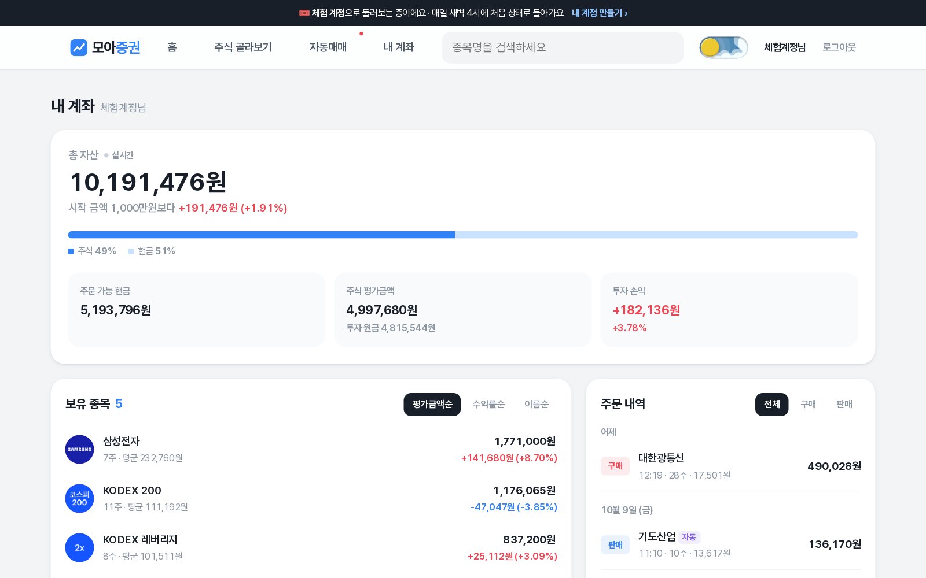Filter order history by 판매 tab
Screen dimensions: 926x578
click(844, 404)
